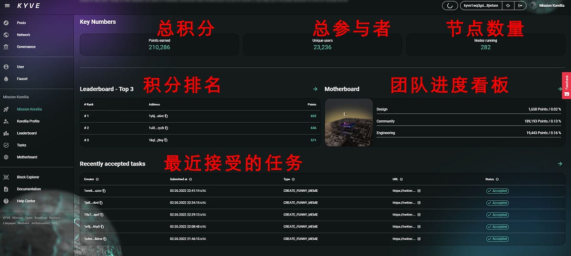The height and width of the screenshot is (256, 571).
Task: Open the twitter URL in the 22:29:13 row
Action: tap(404, 215)
